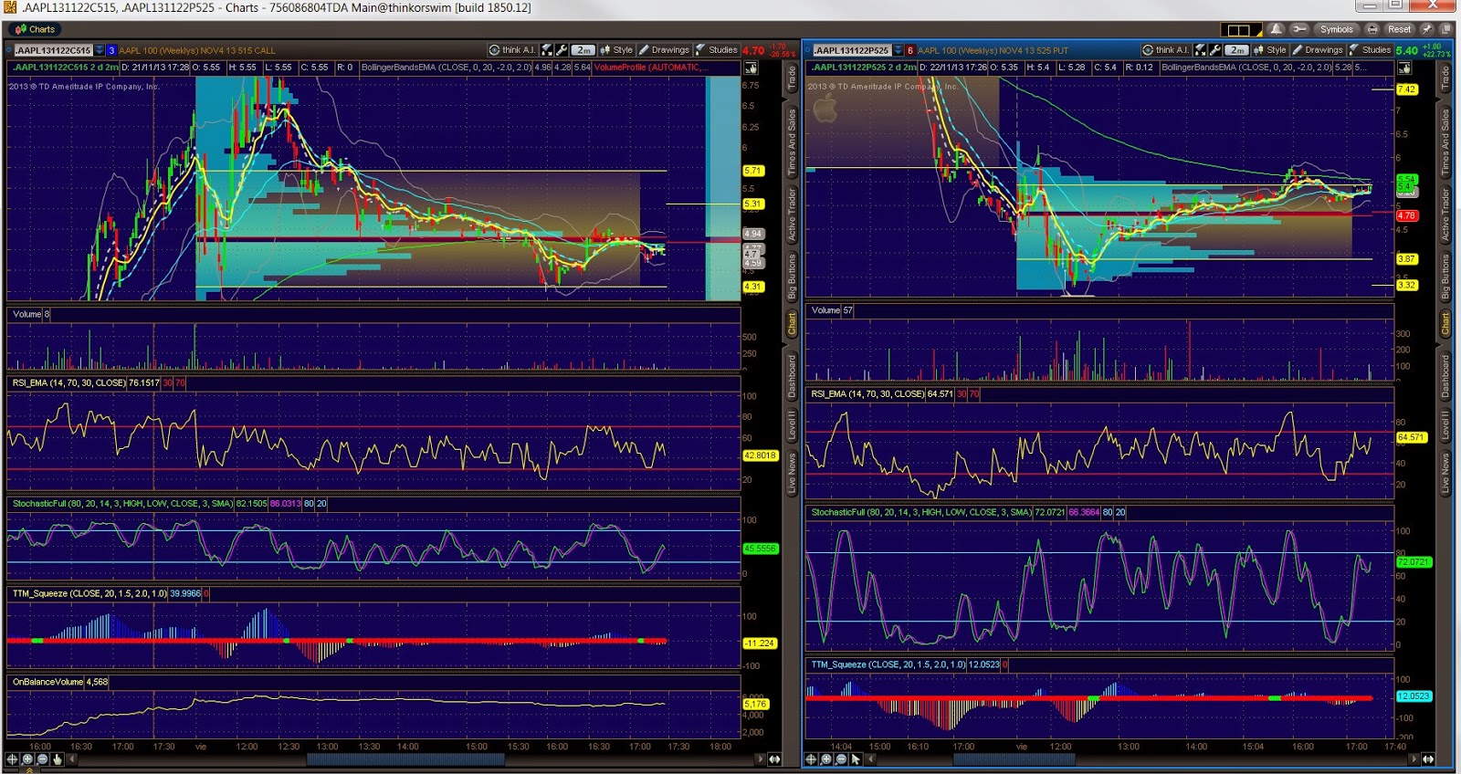The image size is (1461, 774).
Task: Click the detach window icon in top toolbar
Action: click(x=1447, y=29)
